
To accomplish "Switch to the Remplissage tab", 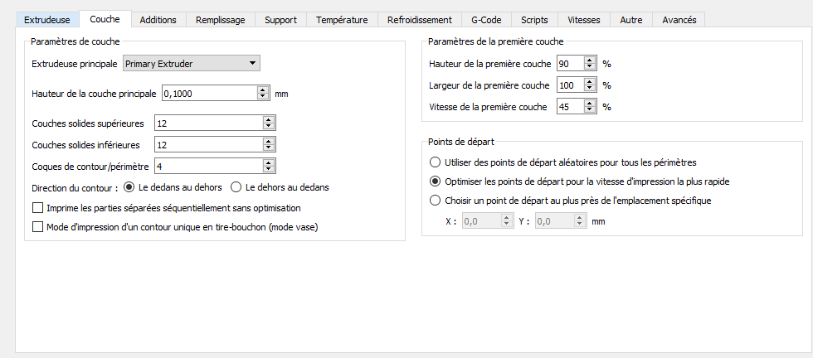I will (219, 20).
